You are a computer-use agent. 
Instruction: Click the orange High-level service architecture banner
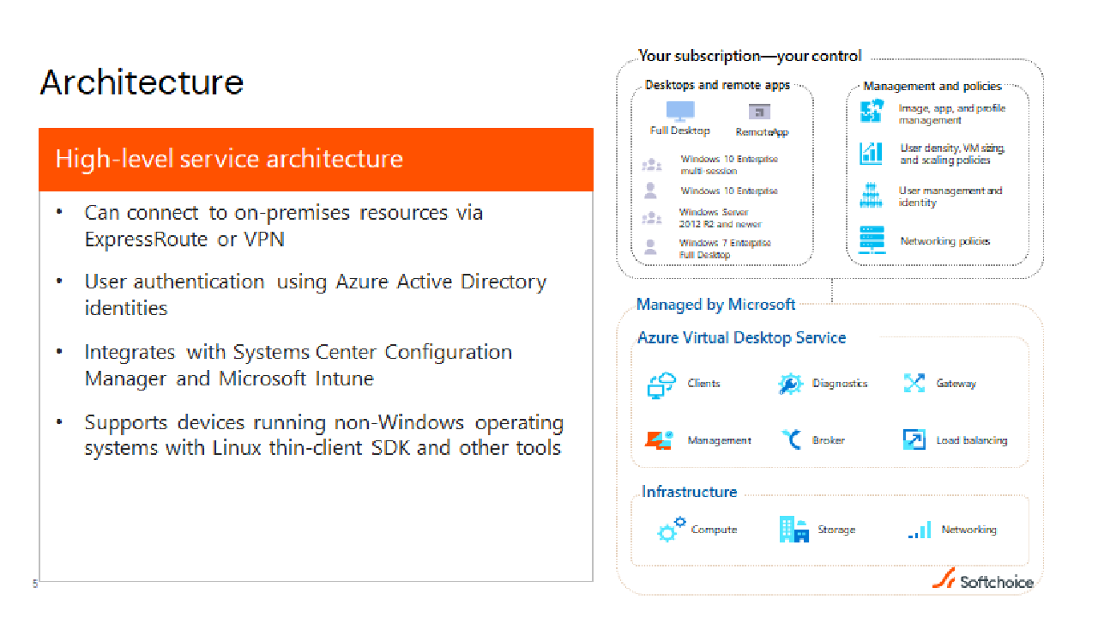tap(316, 160)
